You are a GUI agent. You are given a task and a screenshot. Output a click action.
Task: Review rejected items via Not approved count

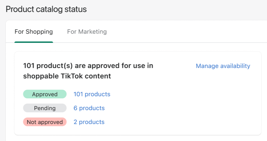(x=89, y=122)
